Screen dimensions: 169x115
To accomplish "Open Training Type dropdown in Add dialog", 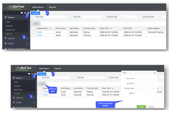I will [145, 88].
